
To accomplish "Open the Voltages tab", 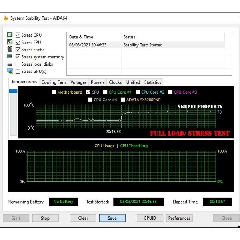I will pos(78,82).
